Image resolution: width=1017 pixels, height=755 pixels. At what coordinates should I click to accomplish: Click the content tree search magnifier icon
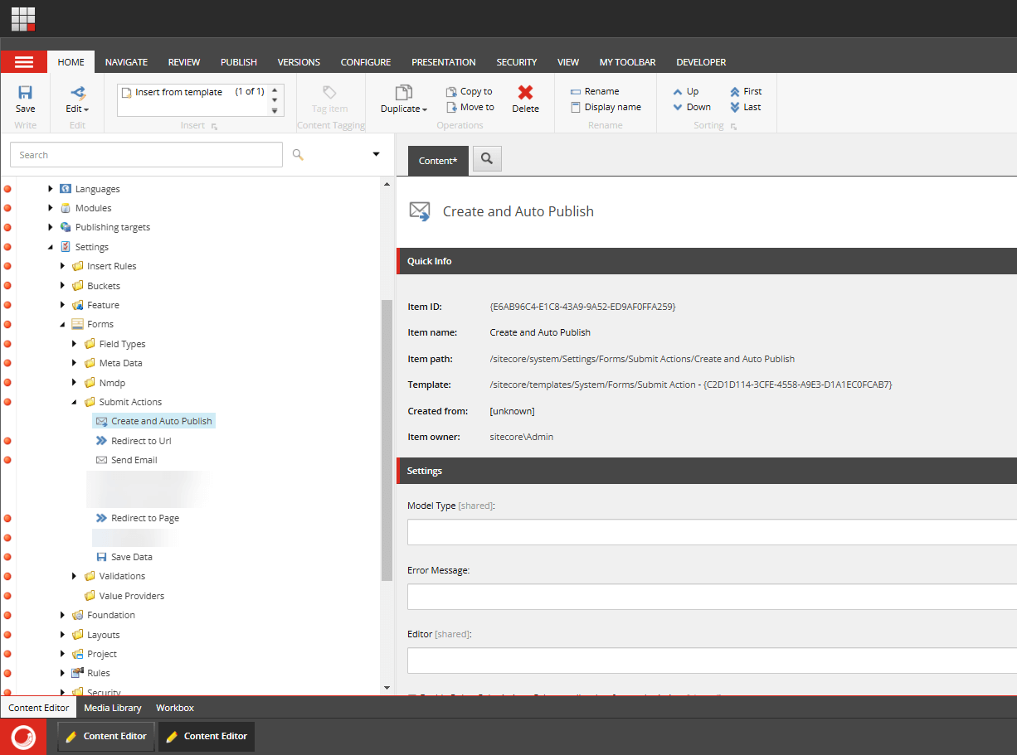click(x=298, y=155)
